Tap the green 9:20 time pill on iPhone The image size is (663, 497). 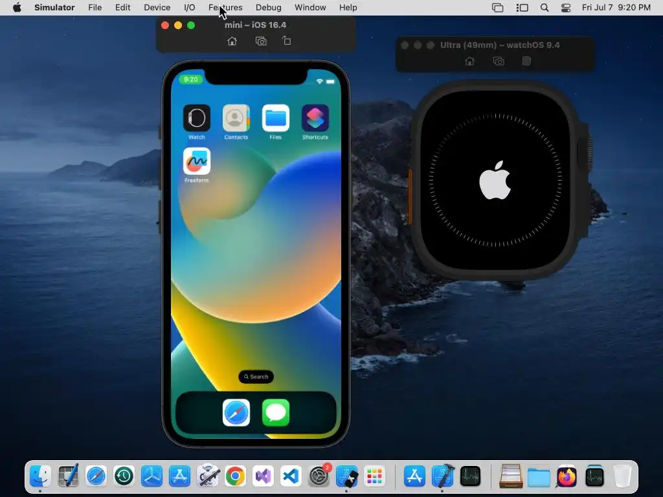point(191,80)
